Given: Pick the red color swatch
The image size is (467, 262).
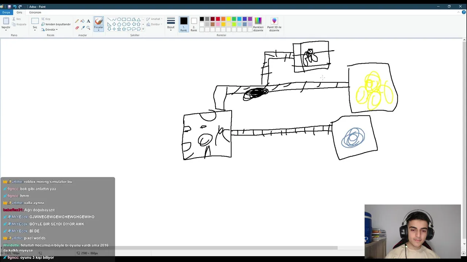Looking at the screenshot, I should [x=218, y=19].
